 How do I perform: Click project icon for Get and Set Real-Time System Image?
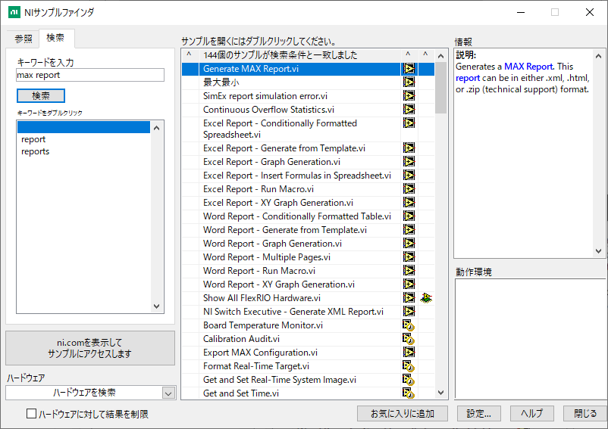point(409,380)
